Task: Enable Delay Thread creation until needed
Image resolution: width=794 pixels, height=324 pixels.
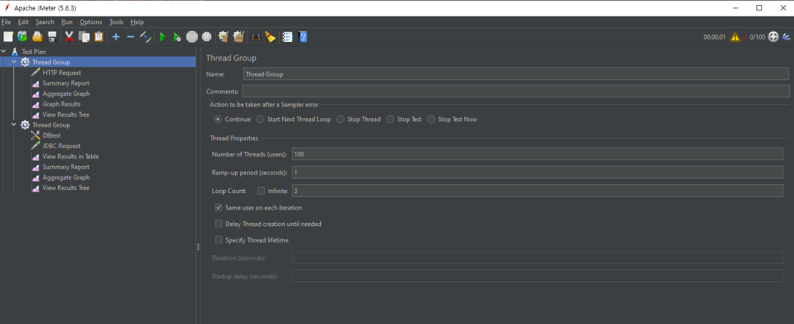Action: coord(219,224)
